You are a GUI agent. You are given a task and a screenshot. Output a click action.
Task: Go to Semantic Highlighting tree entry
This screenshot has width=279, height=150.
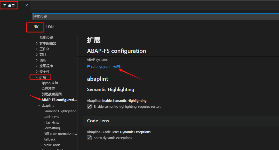click(x=60, y=111)
